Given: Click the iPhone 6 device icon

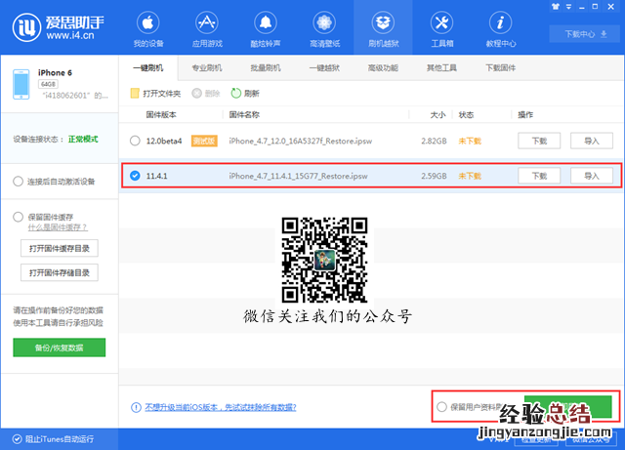Looking at the screenshot, I should pos(21,84).
